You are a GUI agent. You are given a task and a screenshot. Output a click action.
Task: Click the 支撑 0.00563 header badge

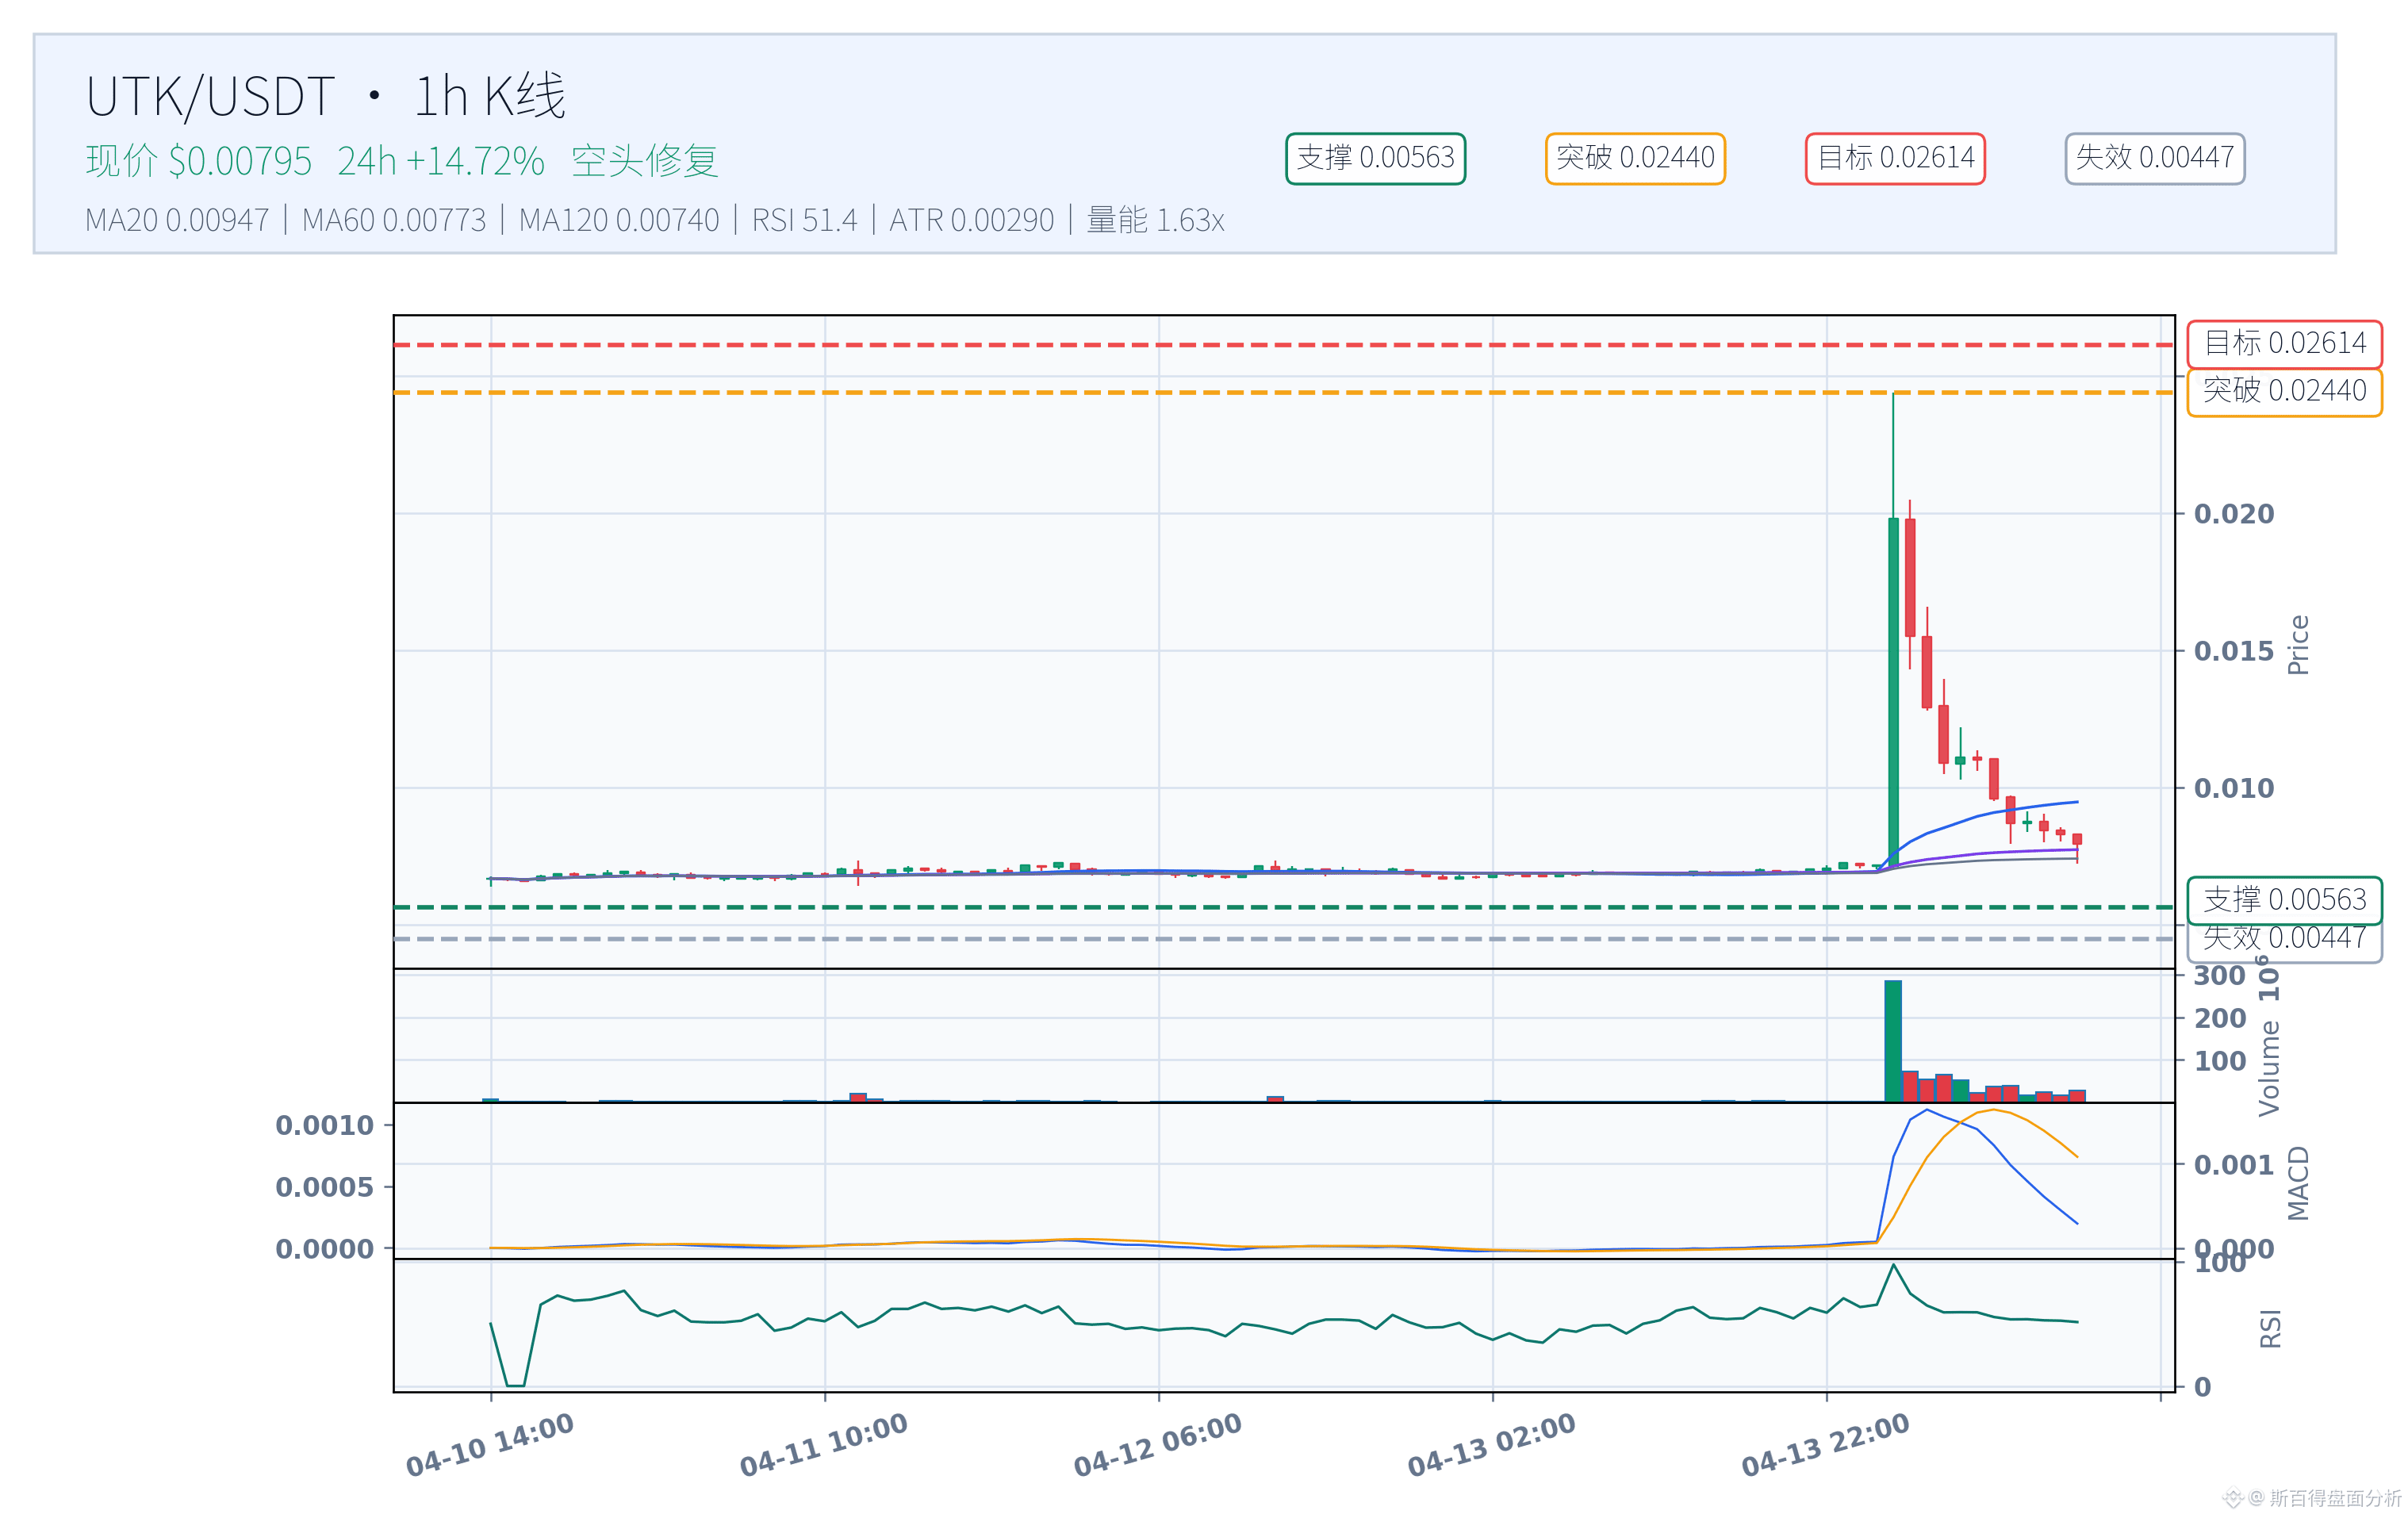tap(1375, 158)
